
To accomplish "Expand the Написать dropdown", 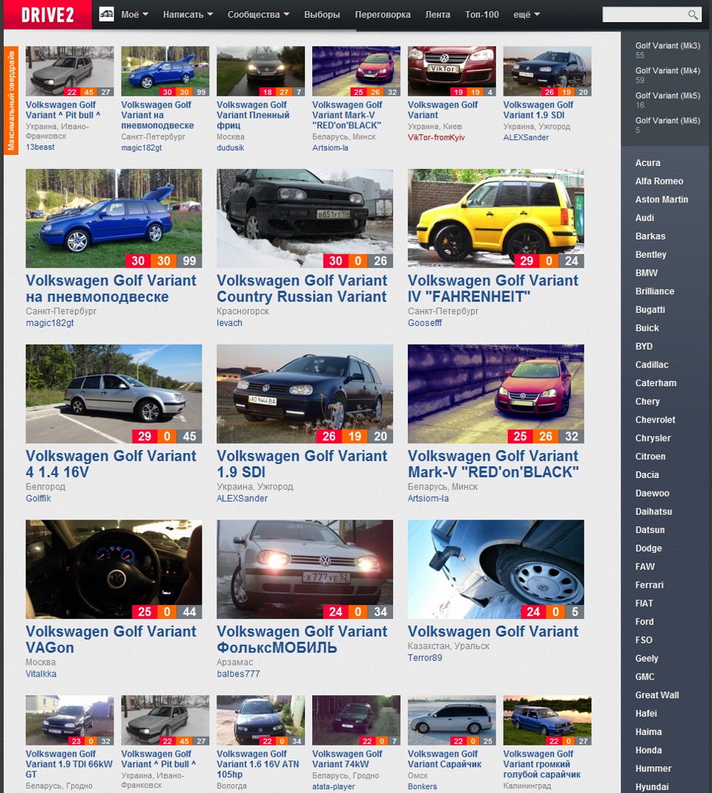I will point(188,15).
